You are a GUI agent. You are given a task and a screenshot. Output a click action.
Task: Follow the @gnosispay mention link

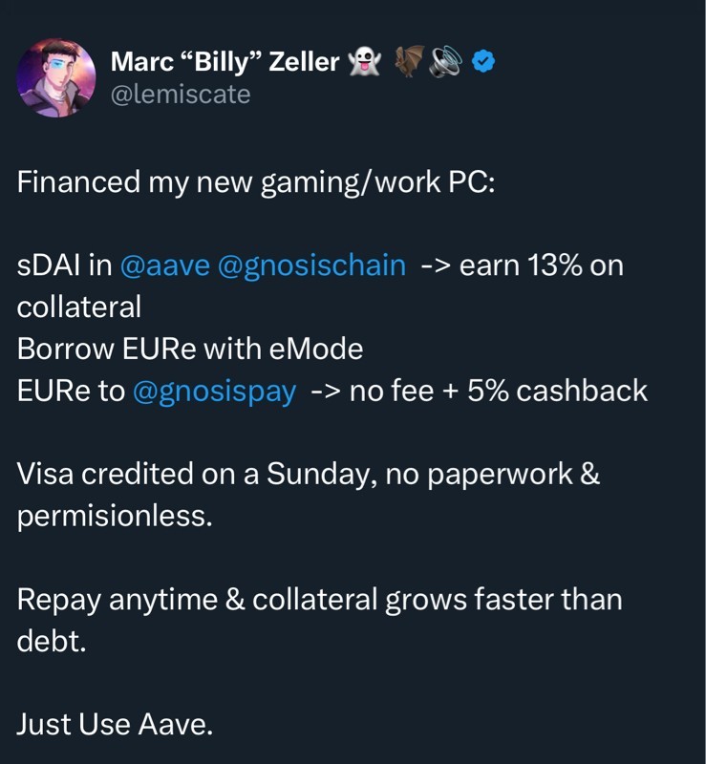pos(215,391)
